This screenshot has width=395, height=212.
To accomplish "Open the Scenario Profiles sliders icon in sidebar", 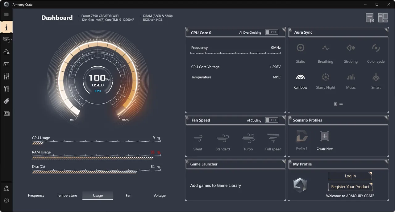I will pyautogui.click(x=6, y=76).
